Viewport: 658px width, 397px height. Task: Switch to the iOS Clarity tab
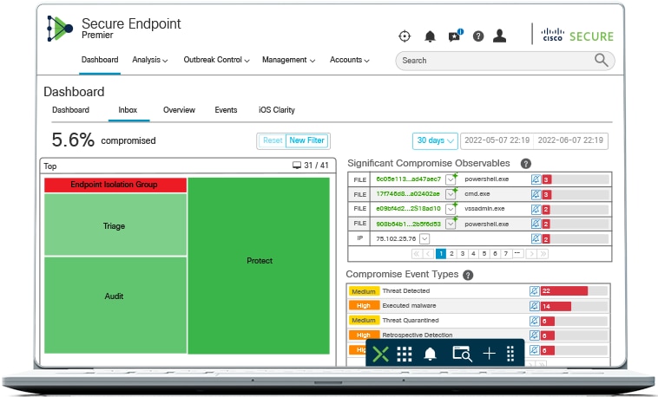coord(277,110)
